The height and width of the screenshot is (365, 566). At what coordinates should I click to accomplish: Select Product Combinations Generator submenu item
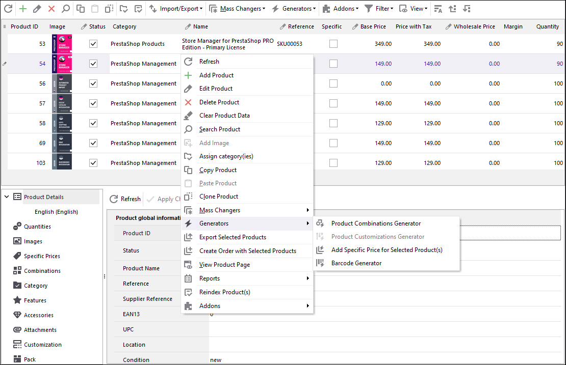[x=387, y=223]
